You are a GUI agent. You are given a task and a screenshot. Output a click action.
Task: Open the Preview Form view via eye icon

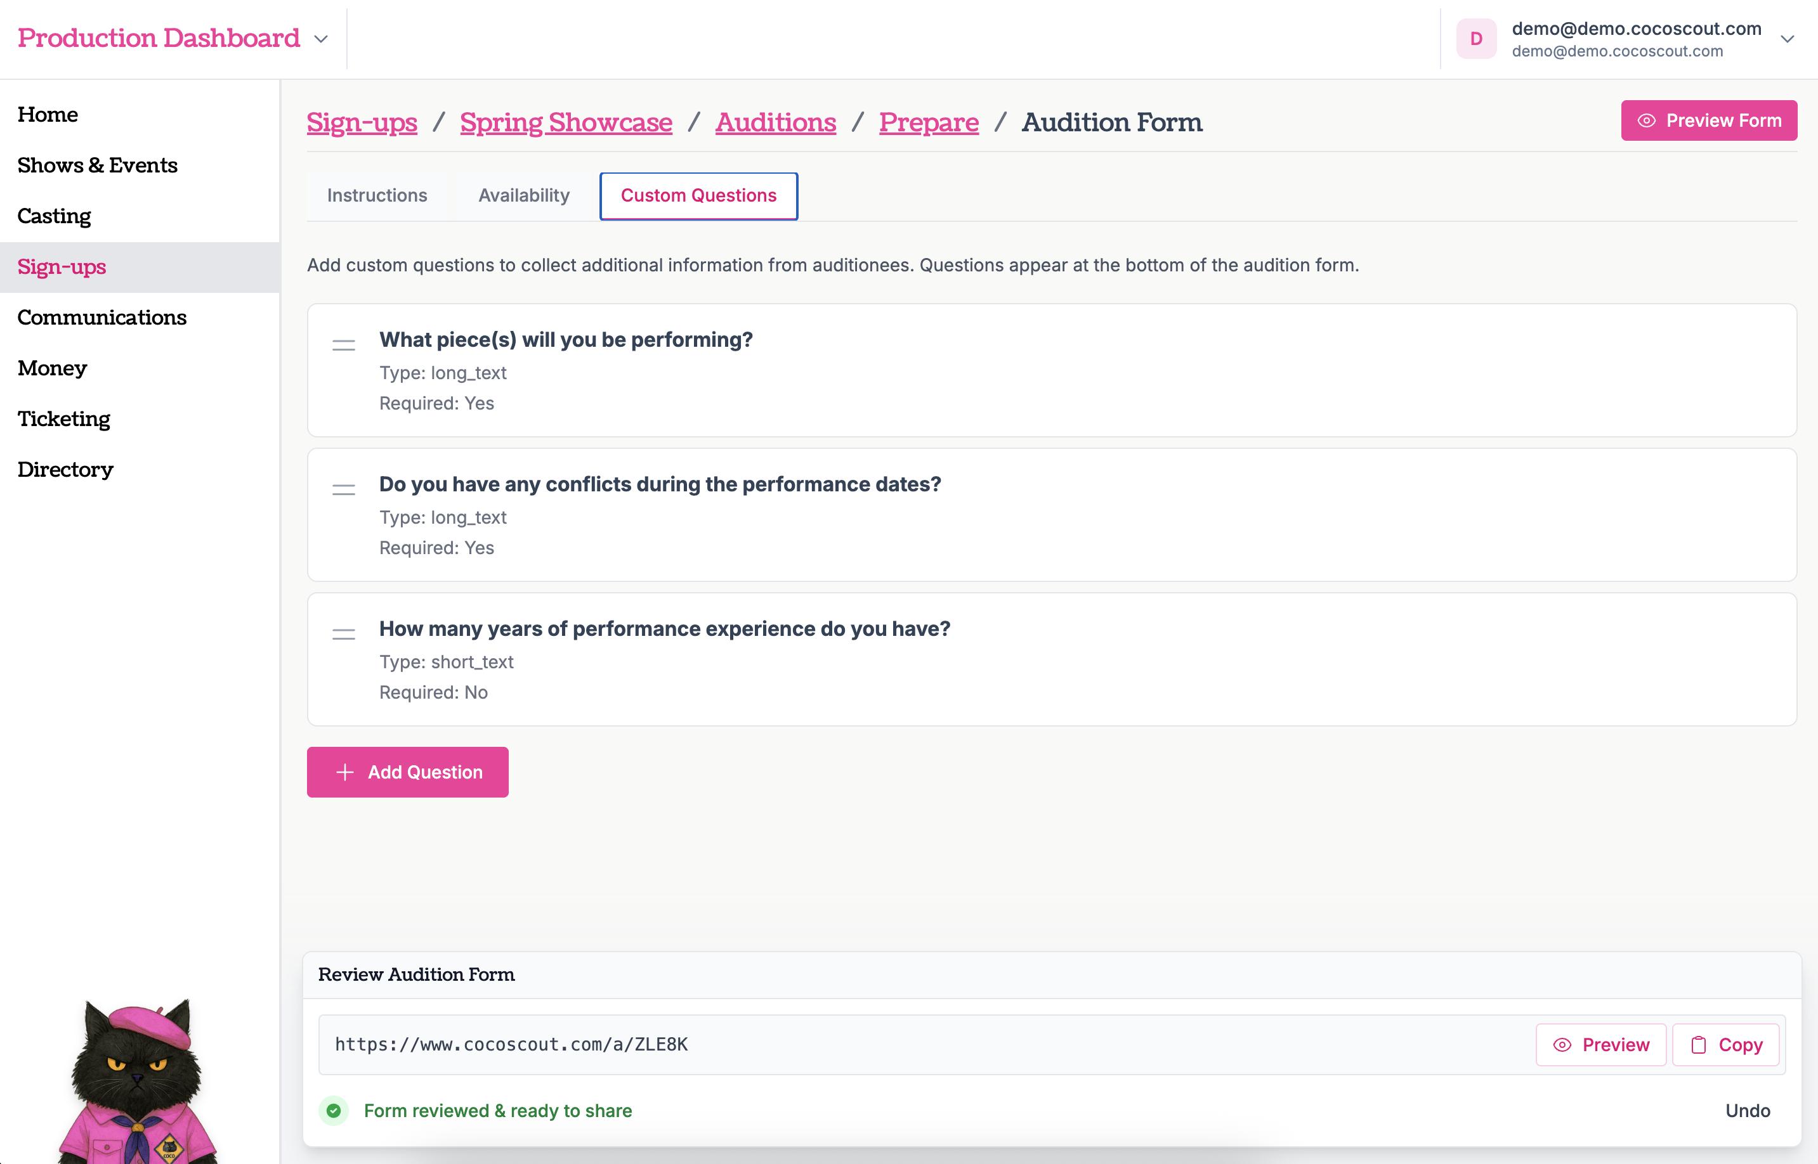click(1647, 120)
